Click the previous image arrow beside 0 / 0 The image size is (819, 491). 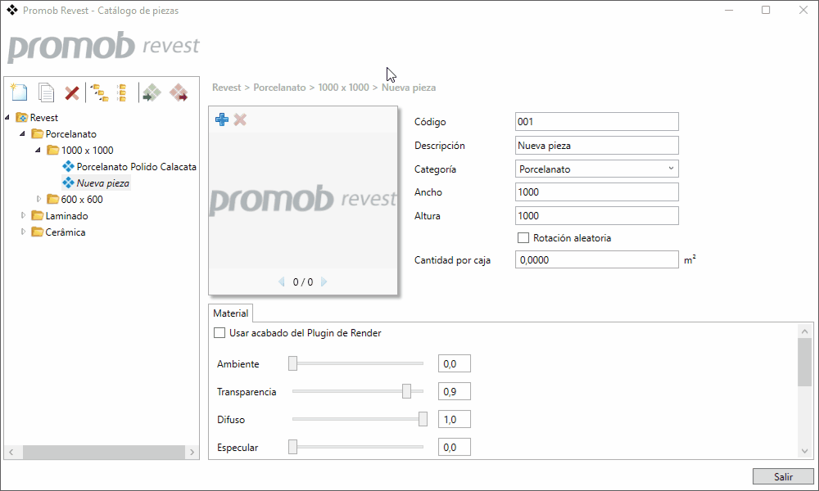click(x=282, y=282)
